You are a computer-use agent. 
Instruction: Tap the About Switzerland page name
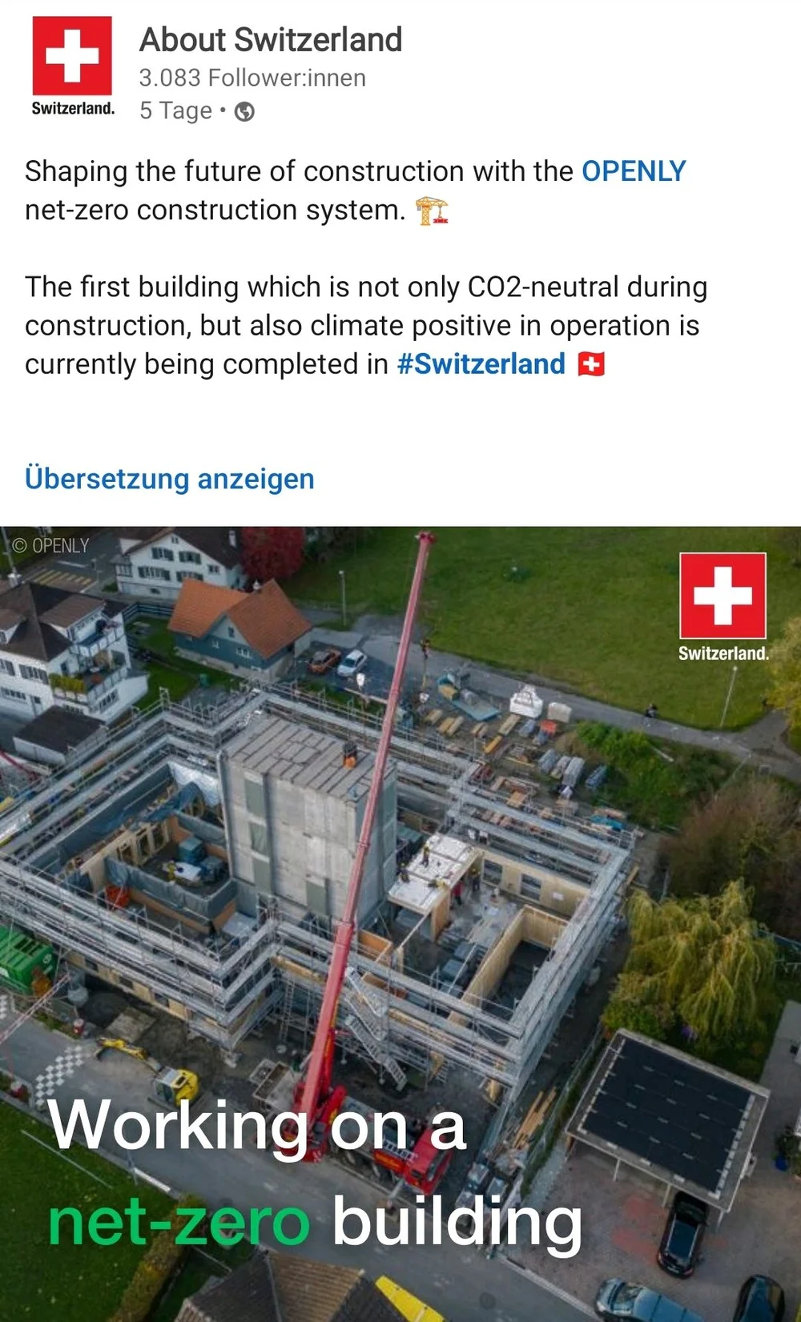pyautogui.click(x=271, y=39)
